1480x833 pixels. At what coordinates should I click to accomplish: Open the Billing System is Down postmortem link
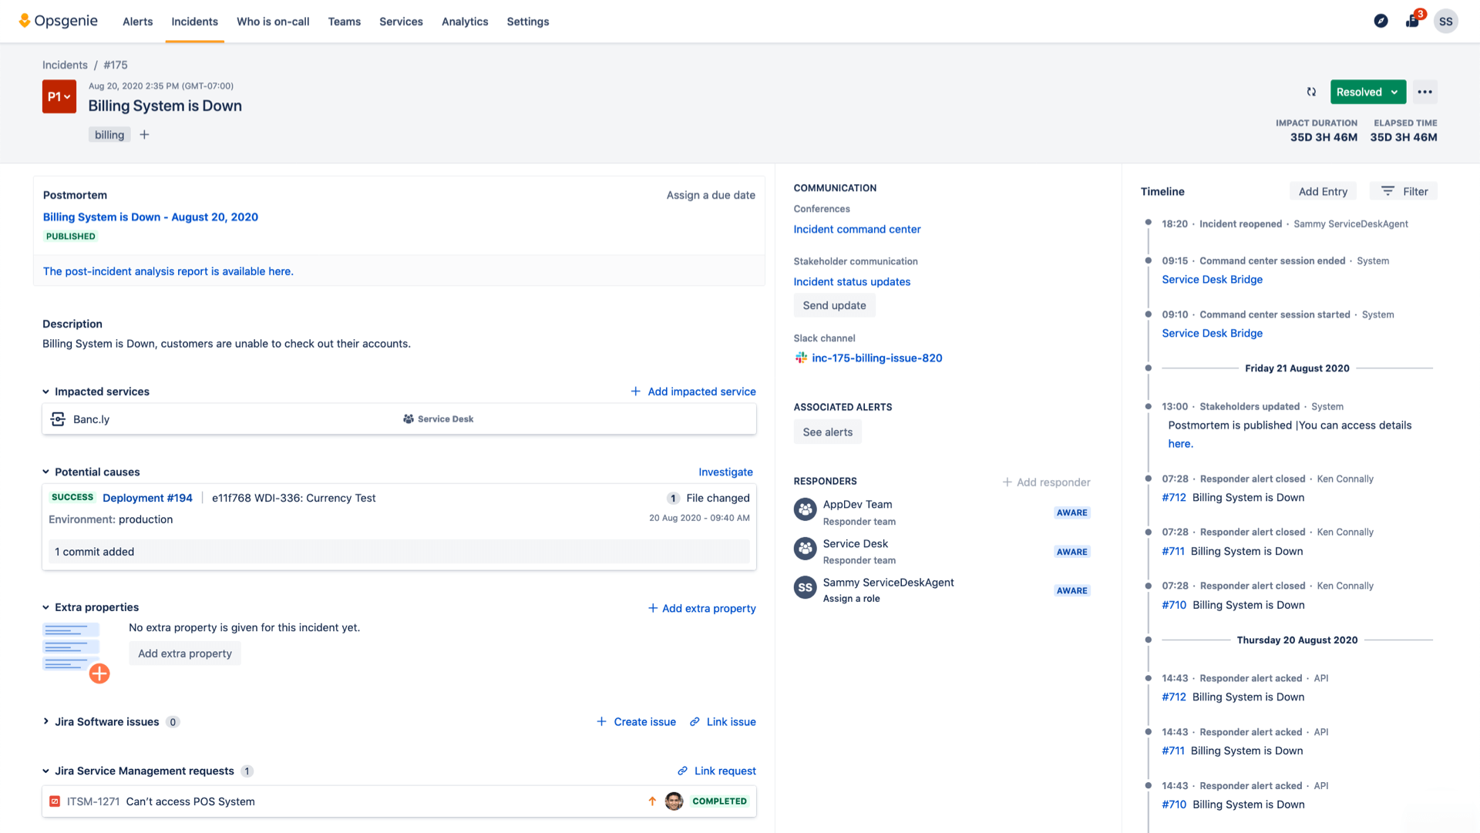150,217
